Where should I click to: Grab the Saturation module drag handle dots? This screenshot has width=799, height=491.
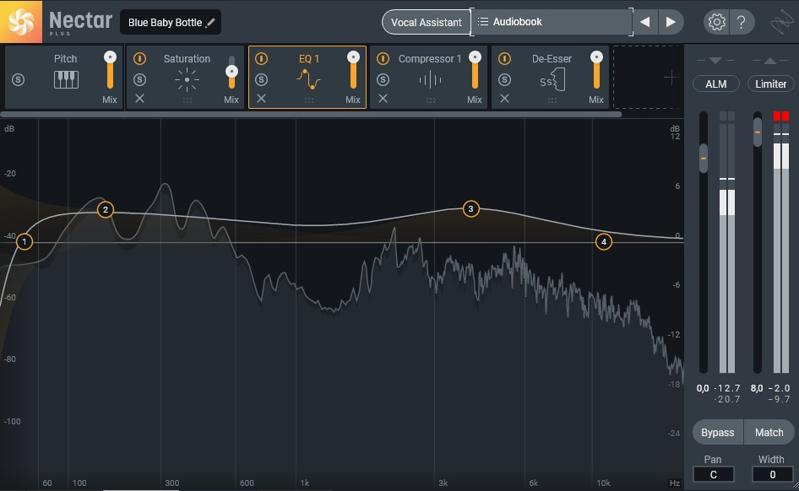point(188,100)
